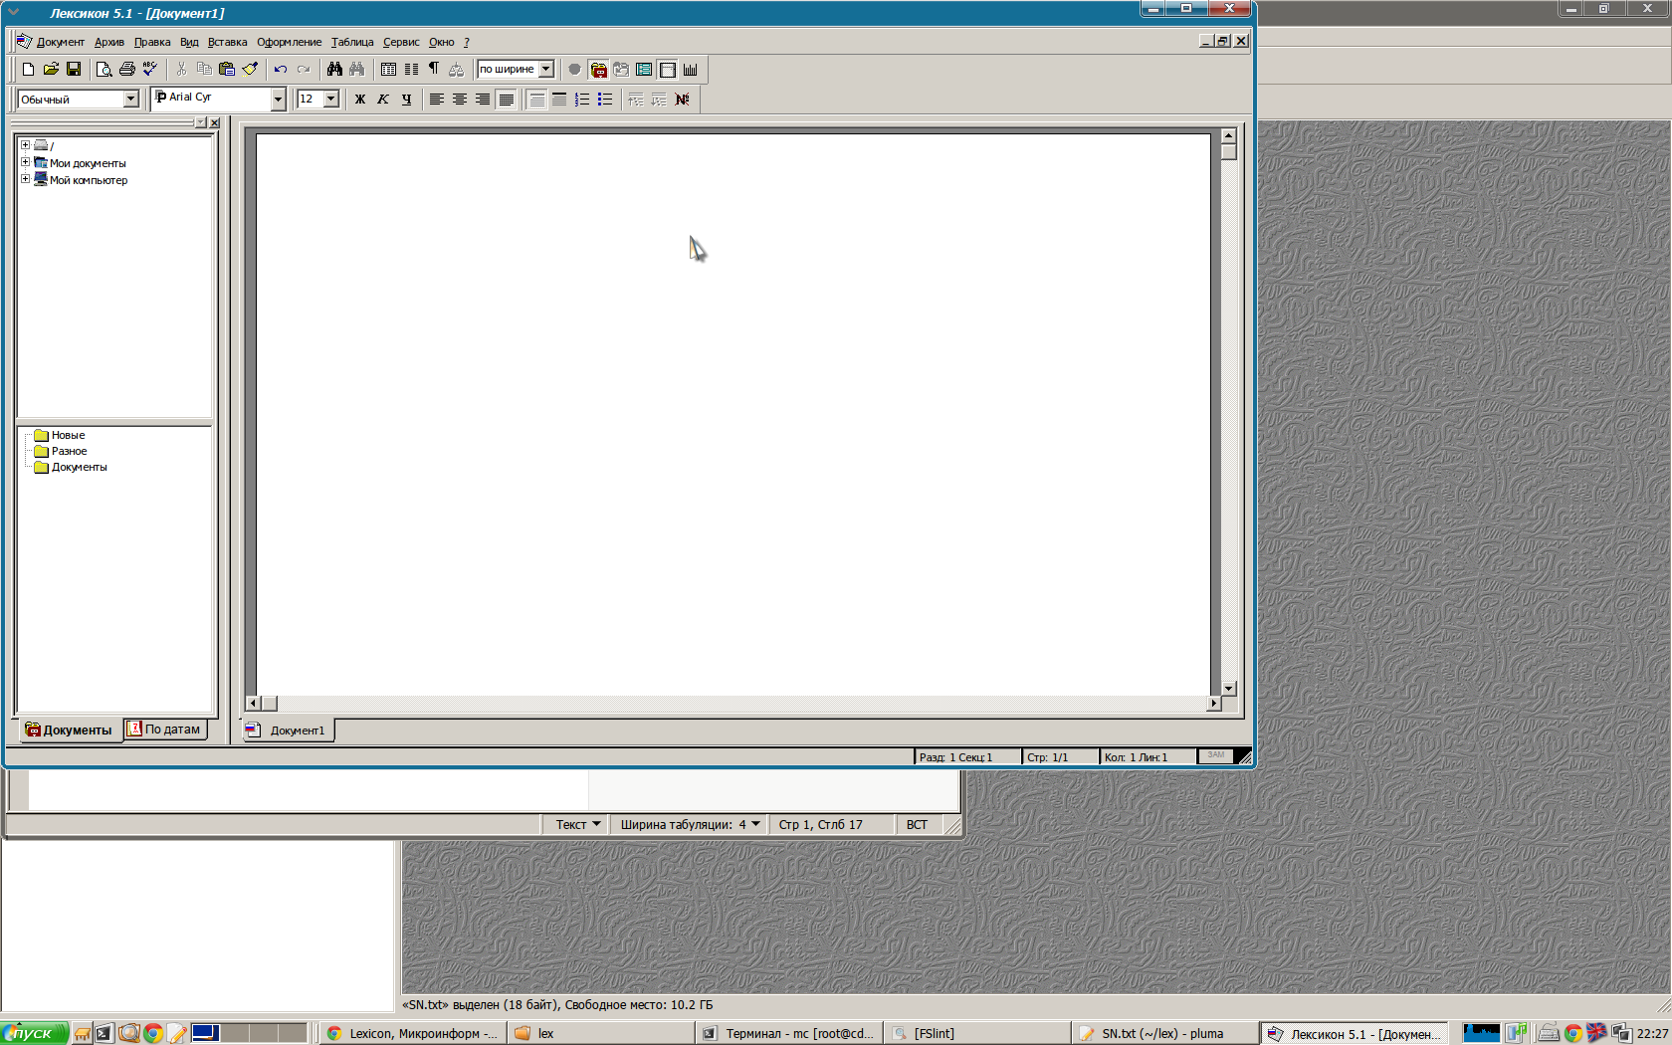Toggle italic formatting К
The height and width of the screenshot is (1045, 1672).
(x=383, y=100)
